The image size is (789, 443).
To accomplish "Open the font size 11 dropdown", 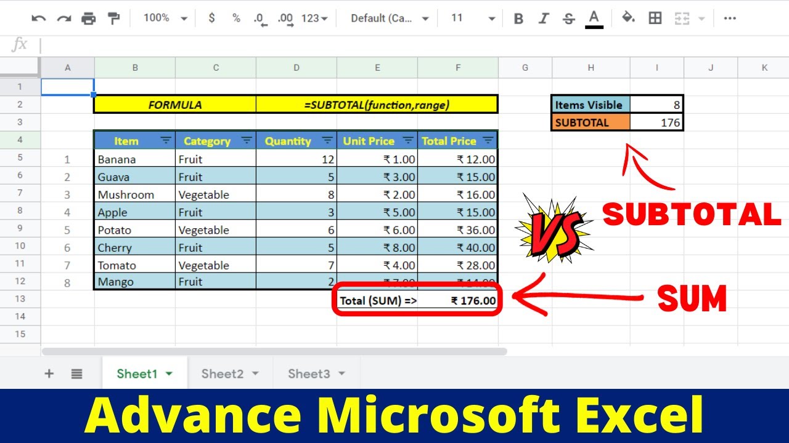I will (473, 18).
